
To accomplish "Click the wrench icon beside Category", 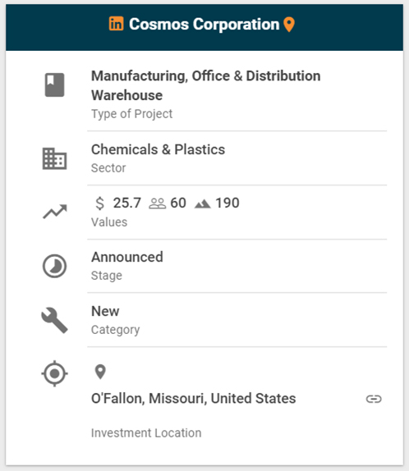I will (x=54, y=320).
